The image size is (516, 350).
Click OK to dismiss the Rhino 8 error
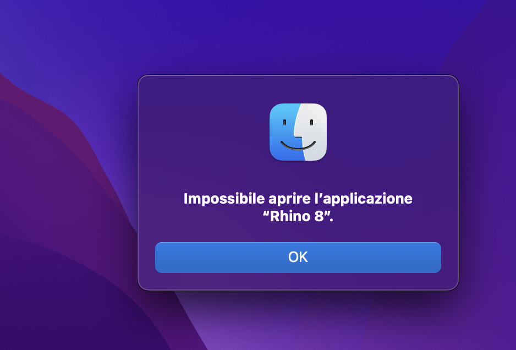click(x=298, y=258)
